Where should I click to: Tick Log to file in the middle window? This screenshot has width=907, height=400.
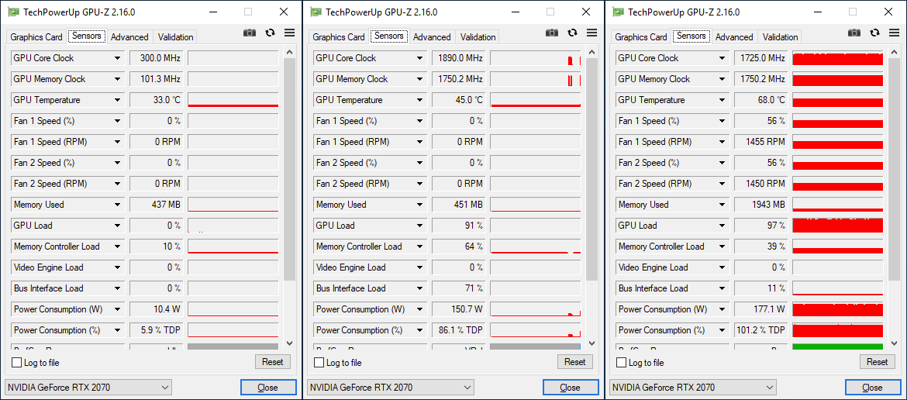tap(319, 363)
